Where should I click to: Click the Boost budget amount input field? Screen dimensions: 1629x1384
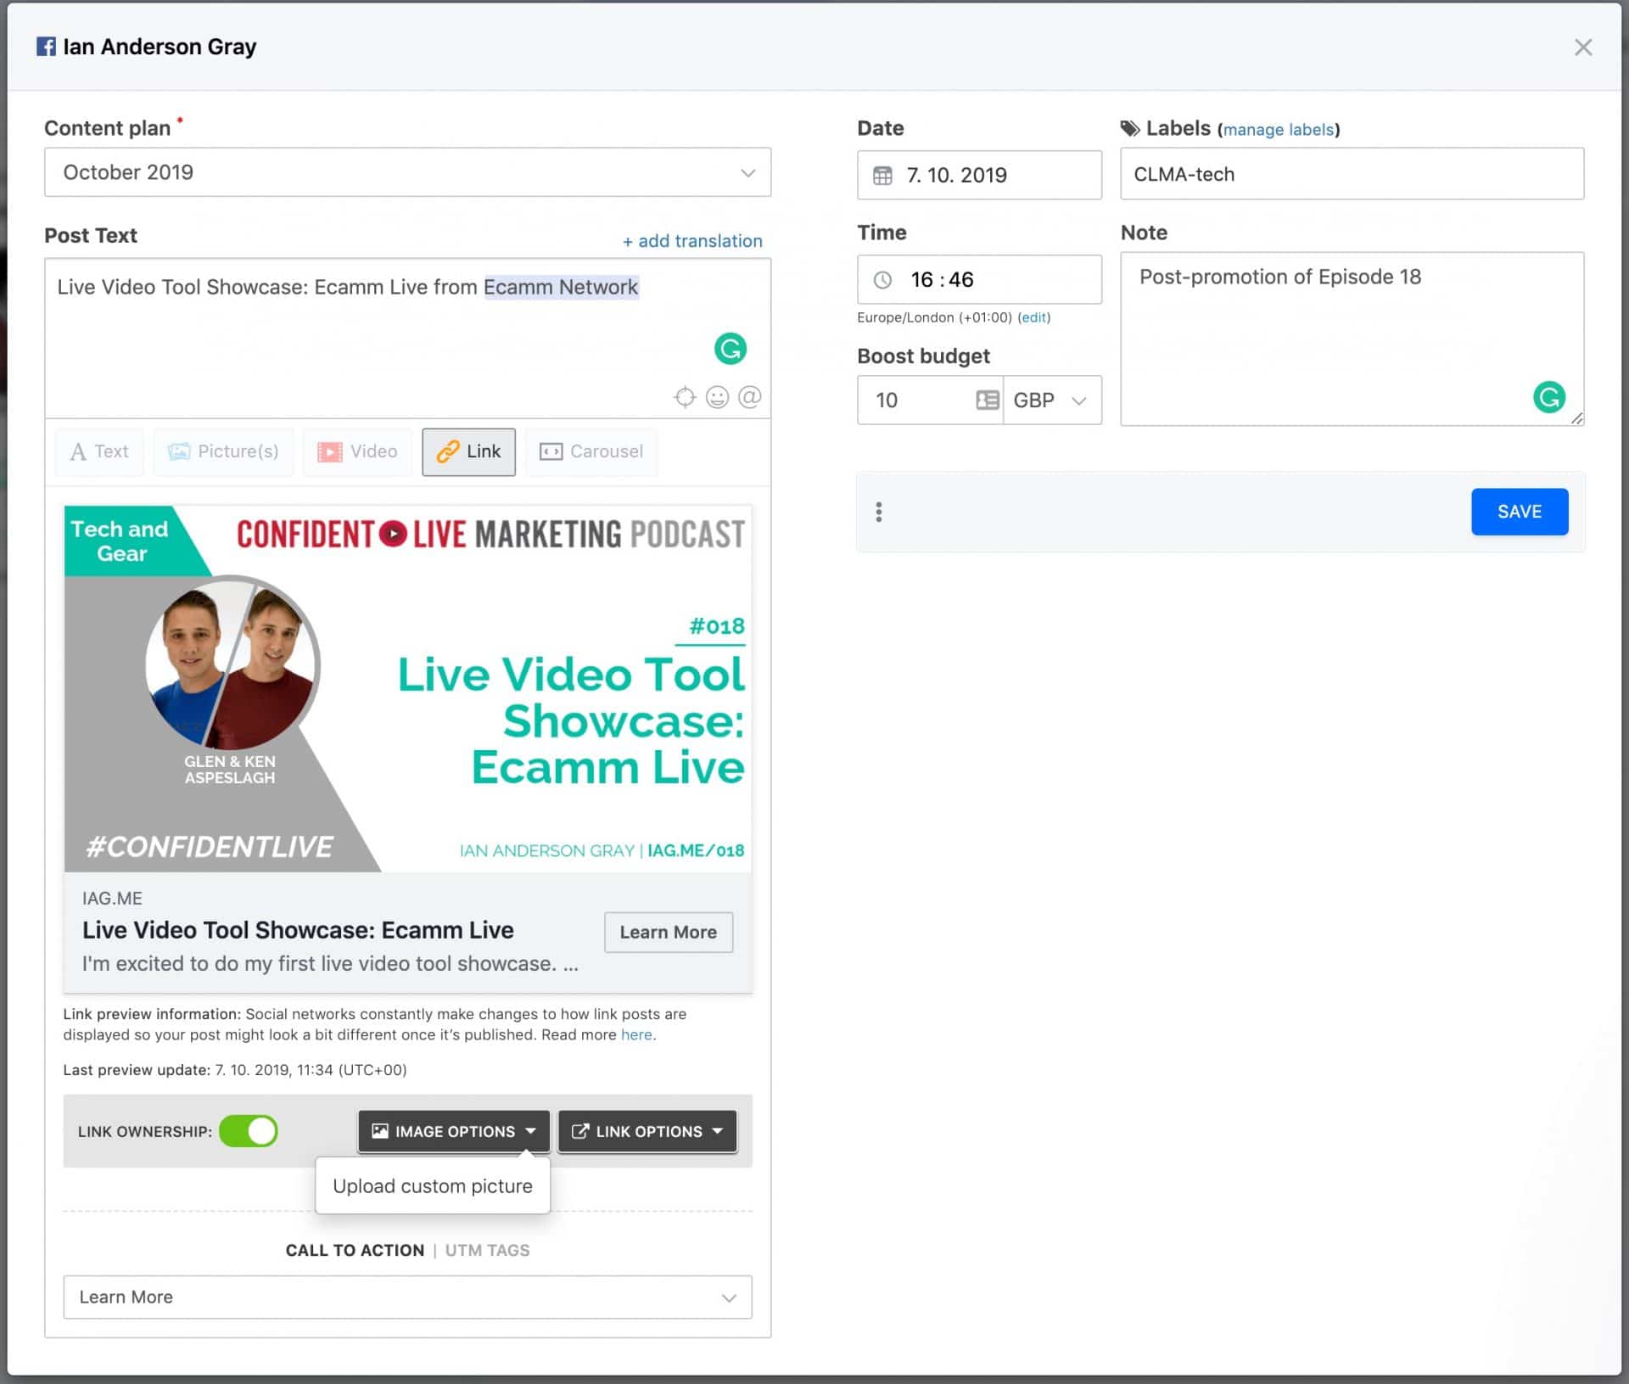[915, 400]
